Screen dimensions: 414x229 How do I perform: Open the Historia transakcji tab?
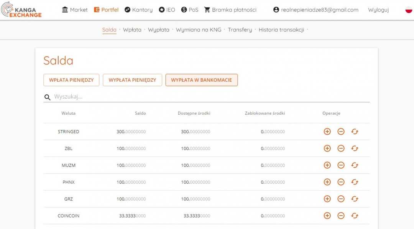pos(281,30)
